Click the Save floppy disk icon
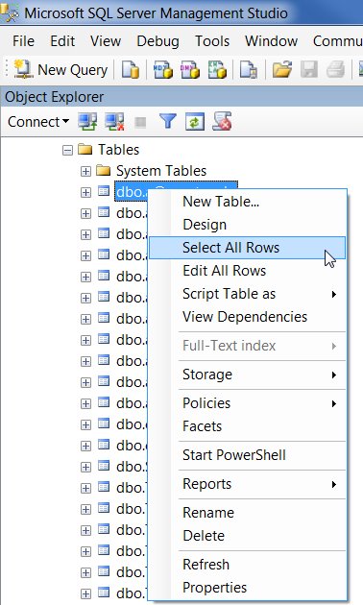 [308, 70]
